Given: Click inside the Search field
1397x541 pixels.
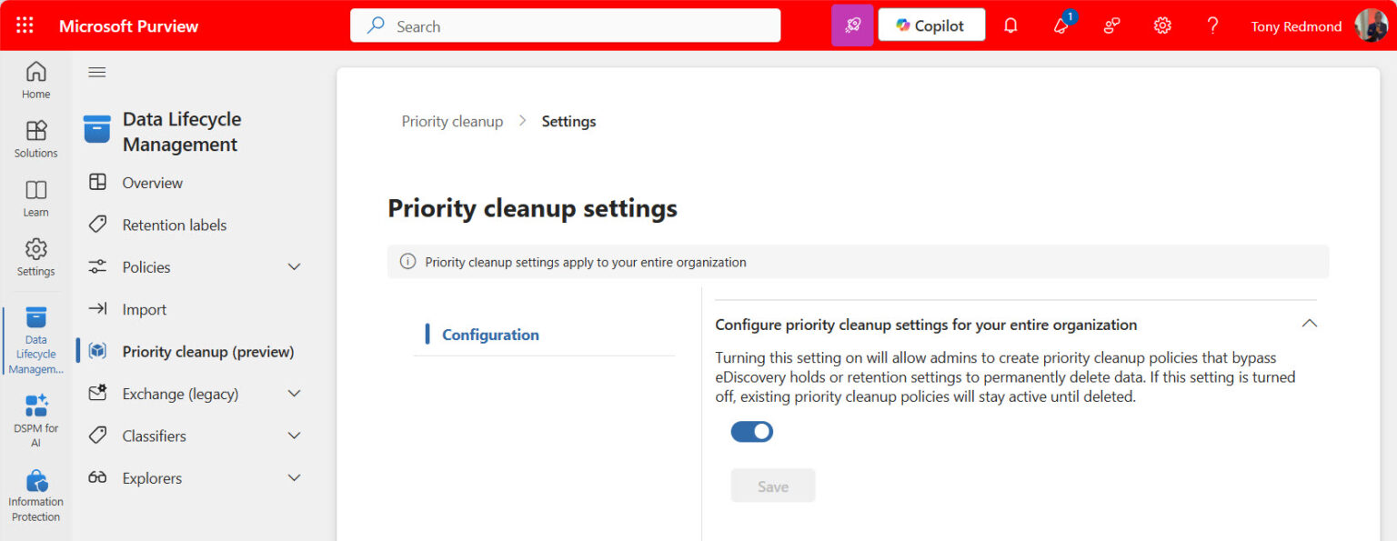Looking at the screenshot, I should pos(564,25).
